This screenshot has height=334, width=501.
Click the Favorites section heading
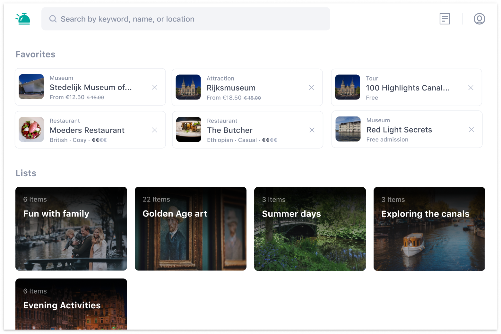click(x=36, y=54)
